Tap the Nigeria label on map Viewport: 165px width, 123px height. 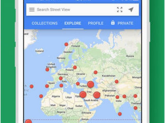pos(61,112)
